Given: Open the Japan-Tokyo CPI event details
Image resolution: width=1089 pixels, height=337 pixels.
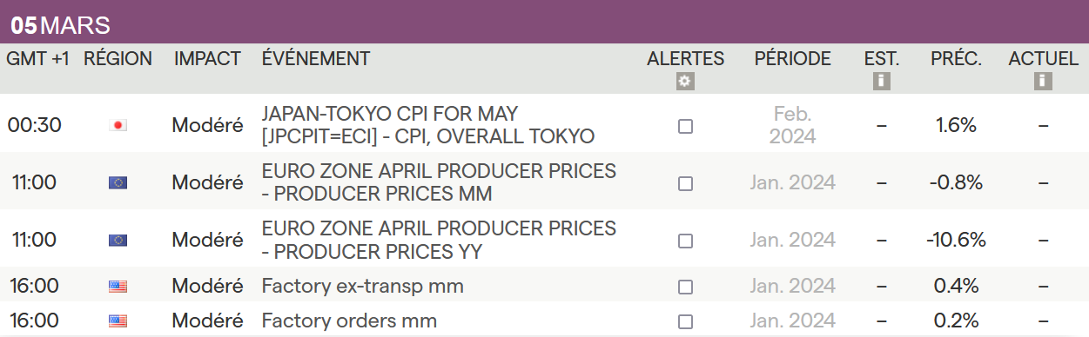Looking at the screenshot, I should click(427, 125).
